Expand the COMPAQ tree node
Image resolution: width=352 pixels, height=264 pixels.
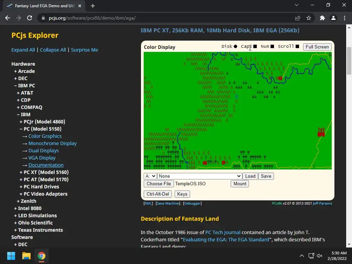coord(30,107)
